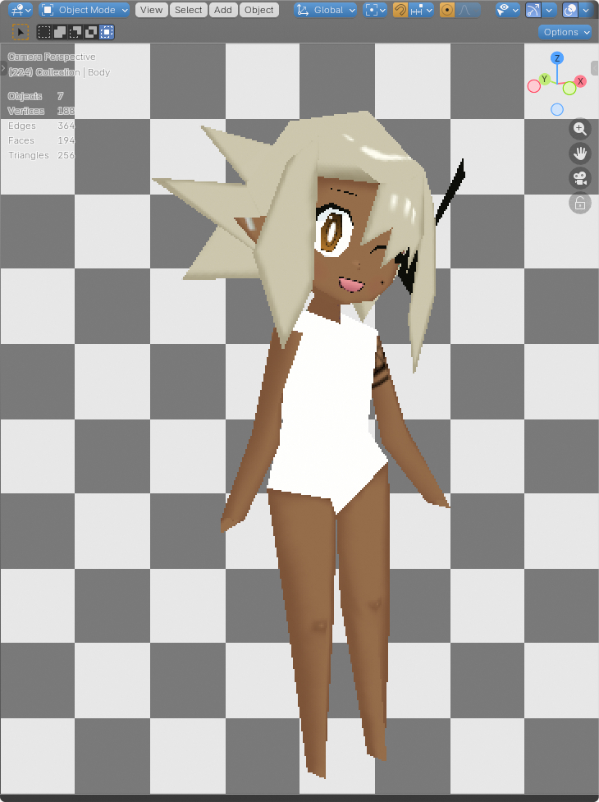Click the zoom magnifier viewport button
599x802 pixels.
[x=580, y=129]
